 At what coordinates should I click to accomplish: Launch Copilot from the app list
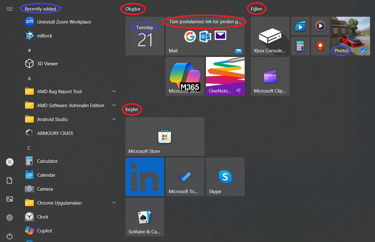tap(70, 231)
